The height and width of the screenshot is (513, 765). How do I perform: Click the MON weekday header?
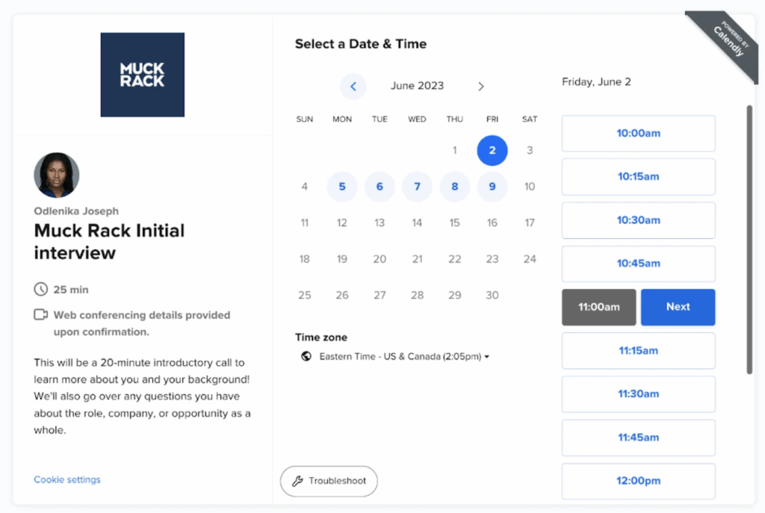(342, 119)
